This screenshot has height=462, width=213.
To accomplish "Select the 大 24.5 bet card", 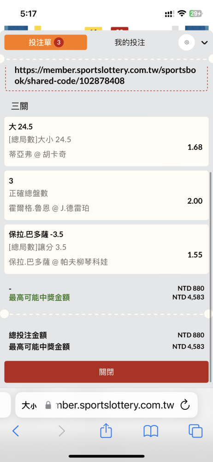I will click(106, 141).
